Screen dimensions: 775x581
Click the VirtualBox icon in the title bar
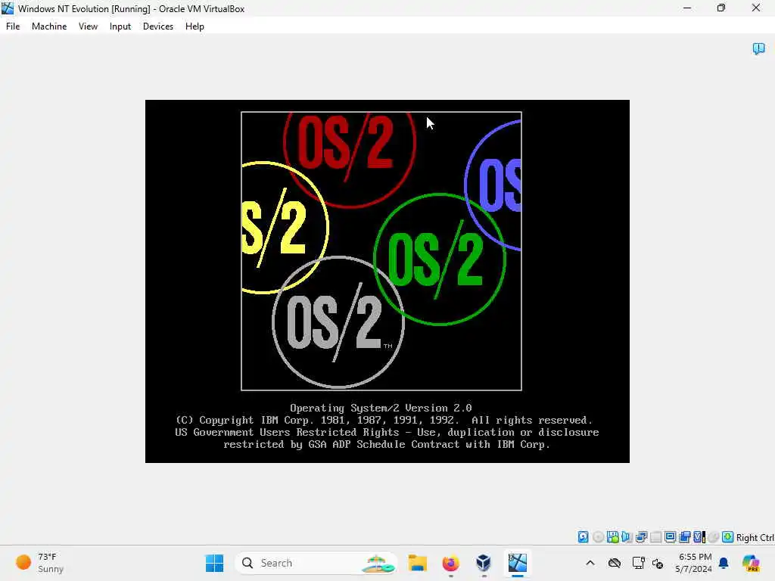(8, 8)
